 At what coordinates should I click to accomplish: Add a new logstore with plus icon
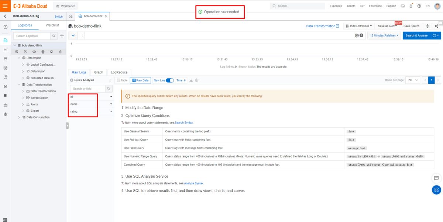pyautogui.click(x=62, y=36)
